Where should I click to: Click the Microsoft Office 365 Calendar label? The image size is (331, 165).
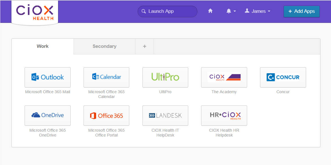pos(106,94)
